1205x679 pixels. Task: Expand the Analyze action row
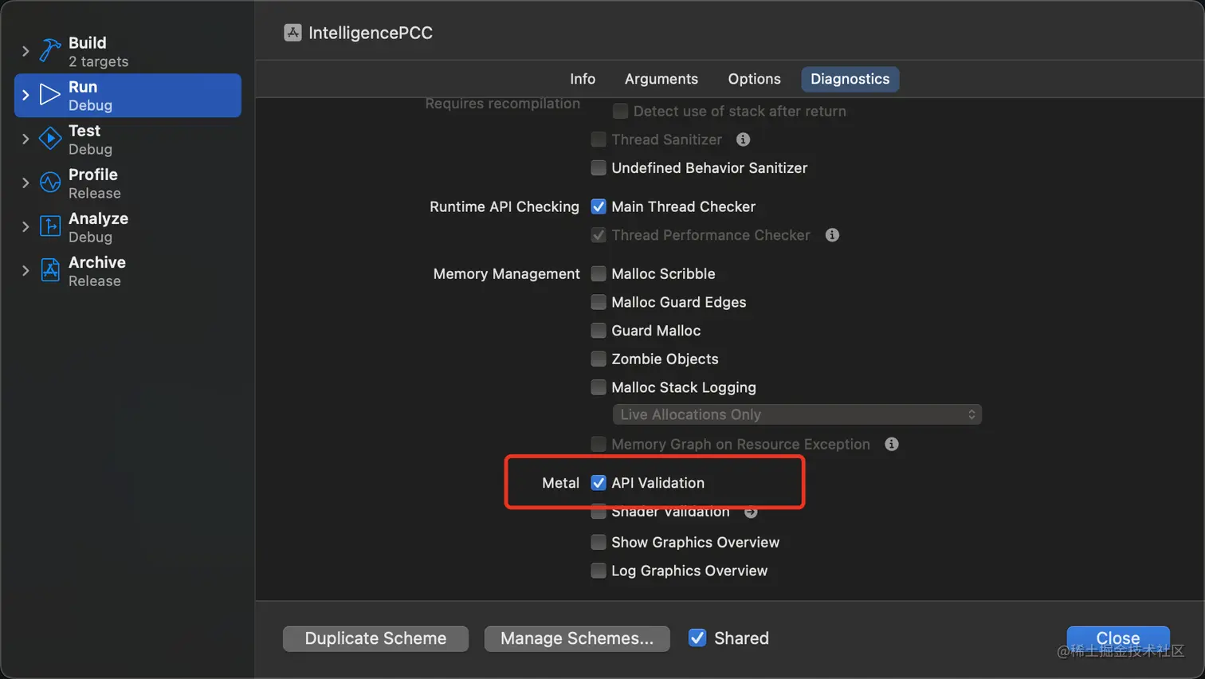coord(26,226)
